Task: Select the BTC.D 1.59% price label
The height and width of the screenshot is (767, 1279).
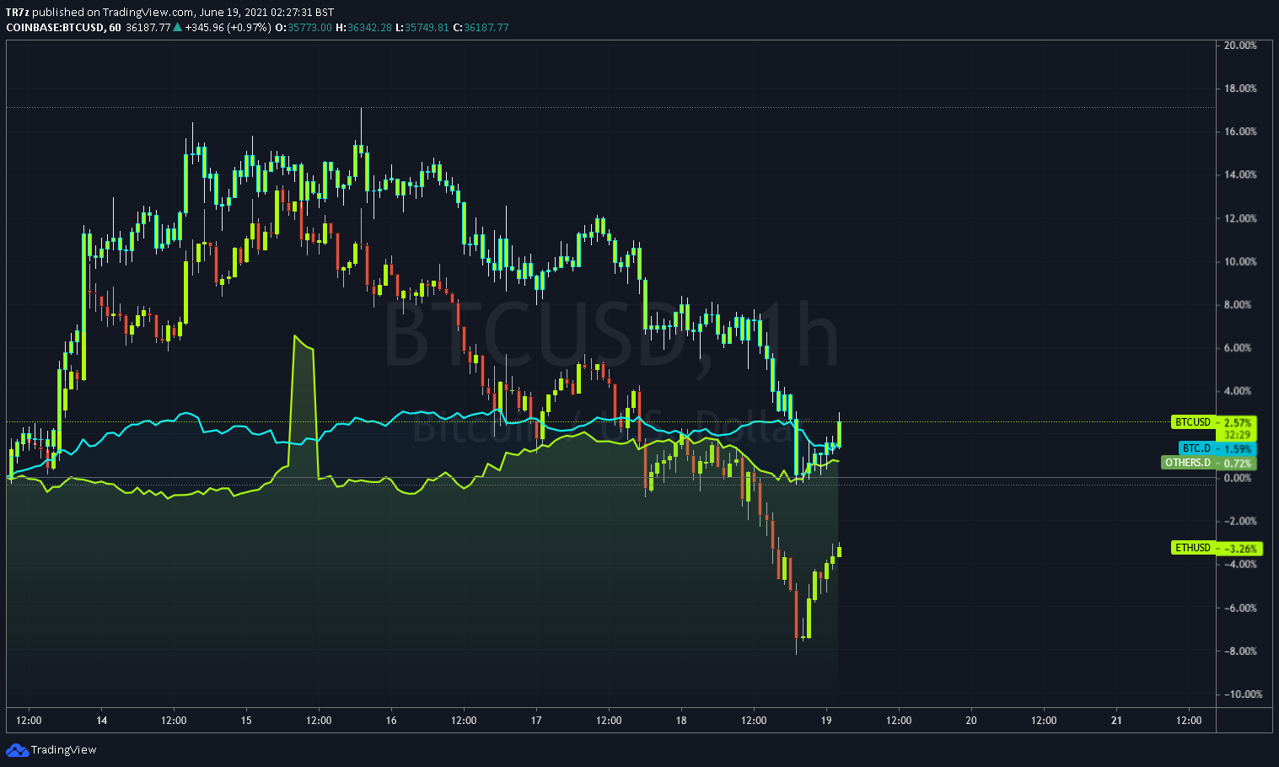Action: click(1217, 448)
